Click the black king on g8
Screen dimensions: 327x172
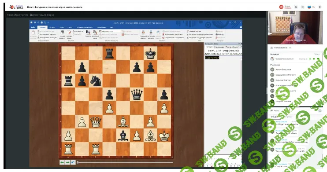point(150,53)
